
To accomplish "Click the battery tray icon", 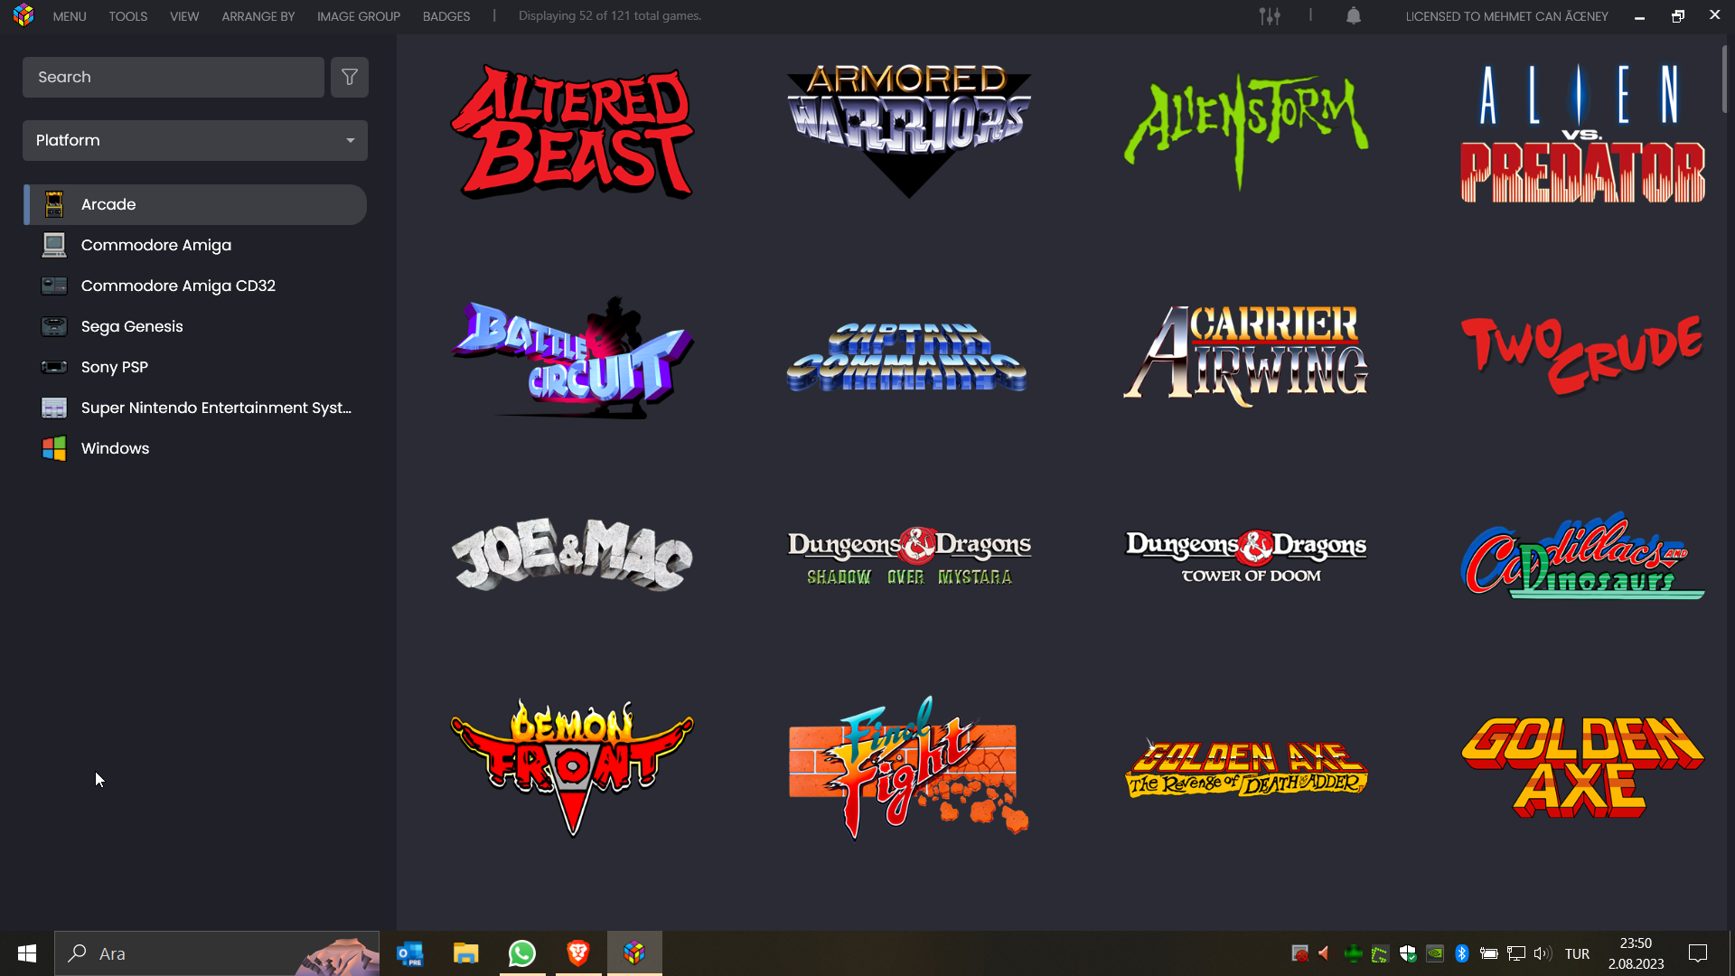I will (1489, 953).
